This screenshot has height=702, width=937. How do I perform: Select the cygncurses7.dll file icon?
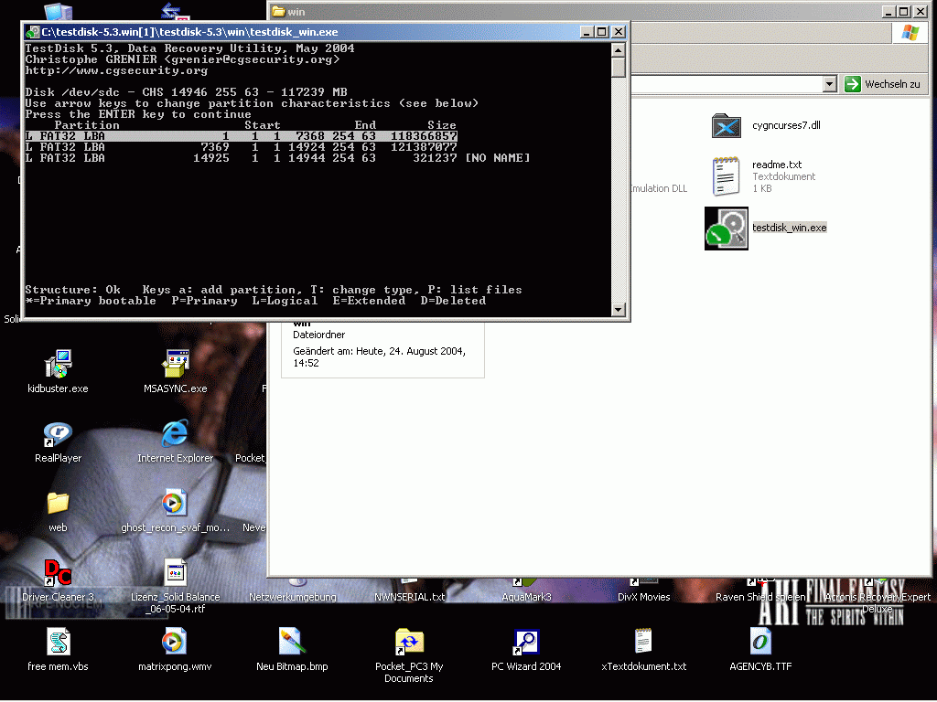[x=726, y=126]
